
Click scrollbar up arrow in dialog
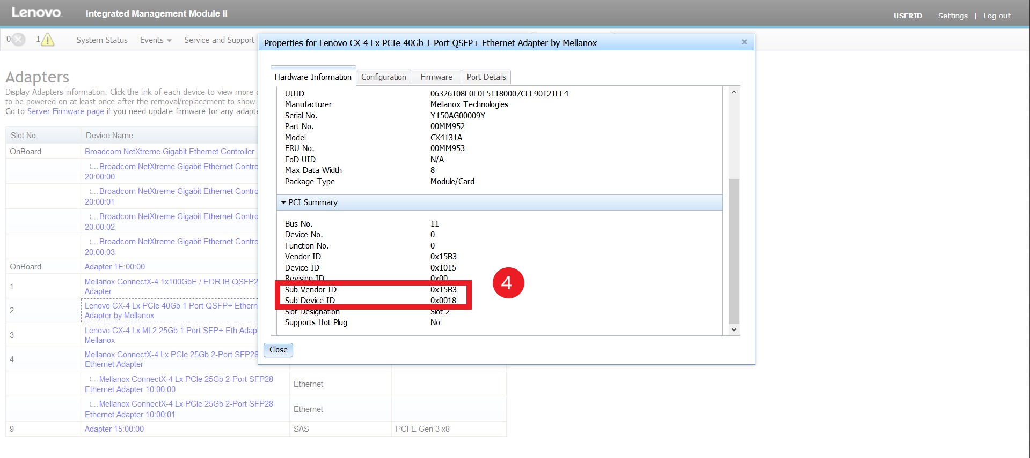click(734, 92)
